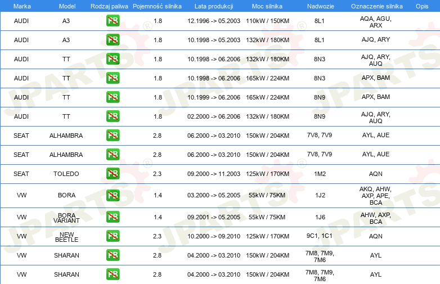Viewport: 440px width, 284px height.
Task: Click 8N9 body code in TT 165kW row
Action: tap(320, 97)
